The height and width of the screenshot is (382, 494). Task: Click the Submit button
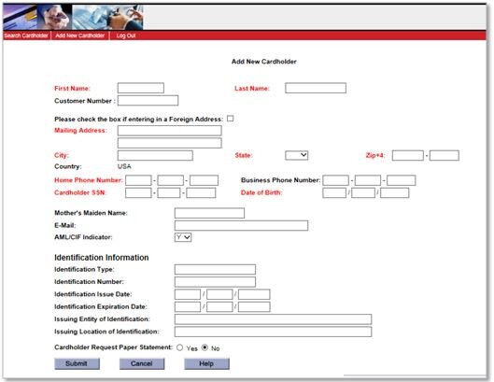77,363
